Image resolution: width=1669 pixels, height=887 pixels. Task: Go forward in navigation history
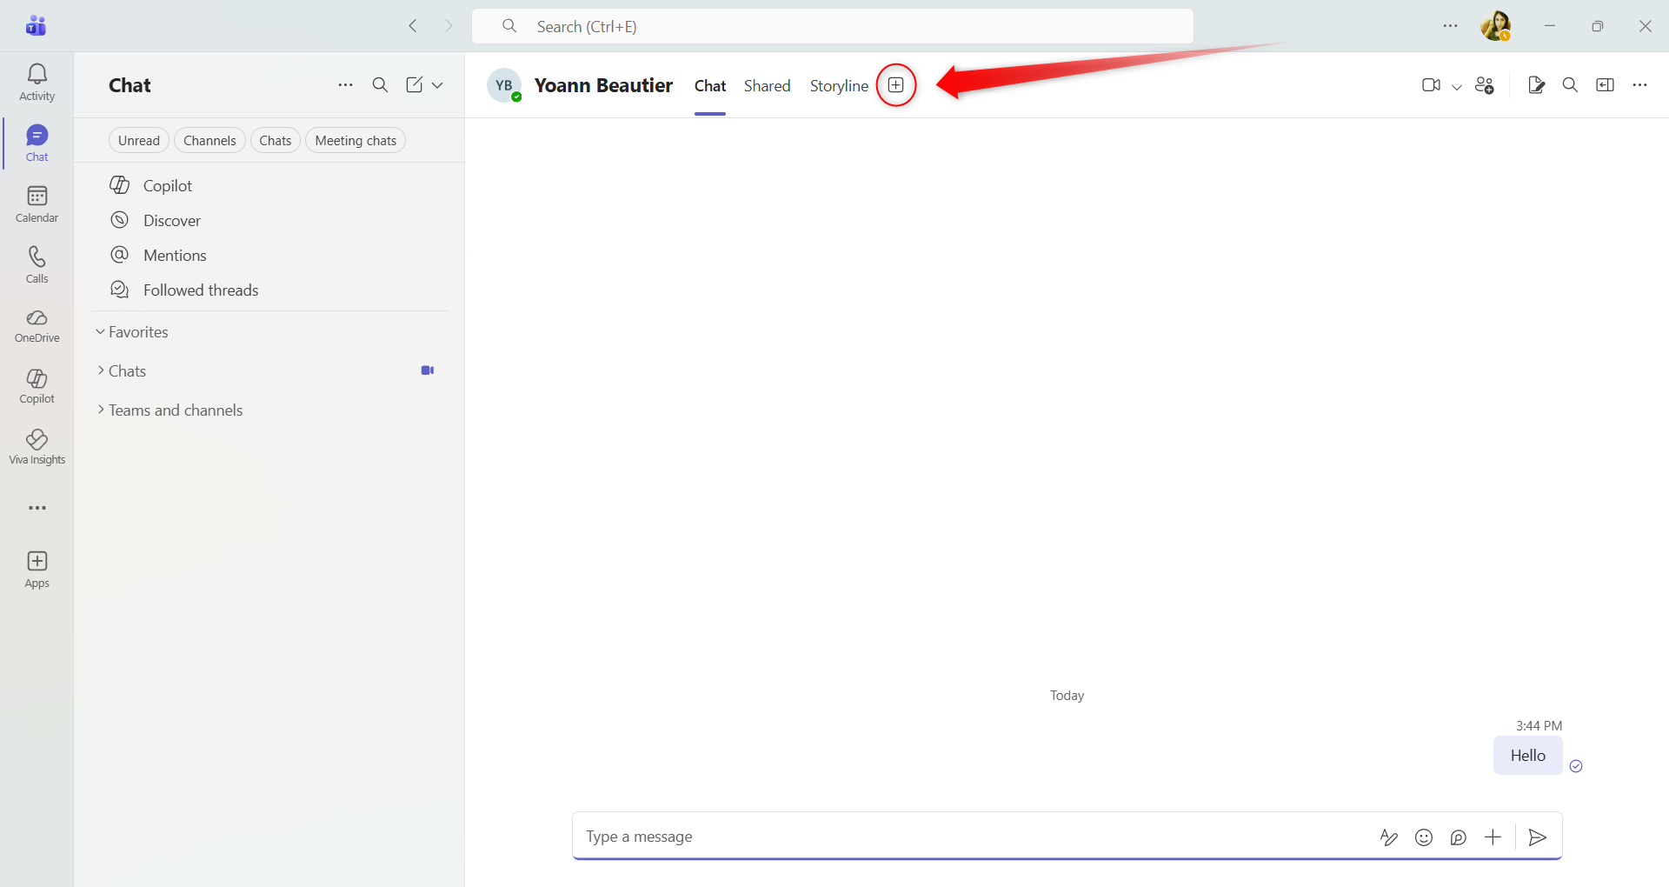449,26
